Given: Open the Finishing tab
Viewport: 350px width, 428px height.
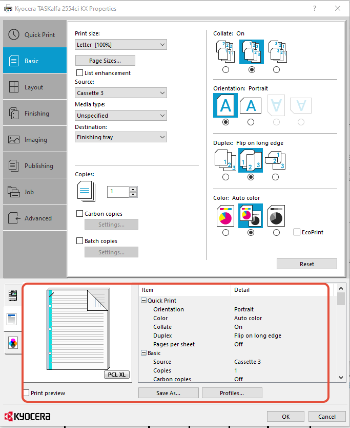Looking at the screenshot, I should click(x=35, y=113).
